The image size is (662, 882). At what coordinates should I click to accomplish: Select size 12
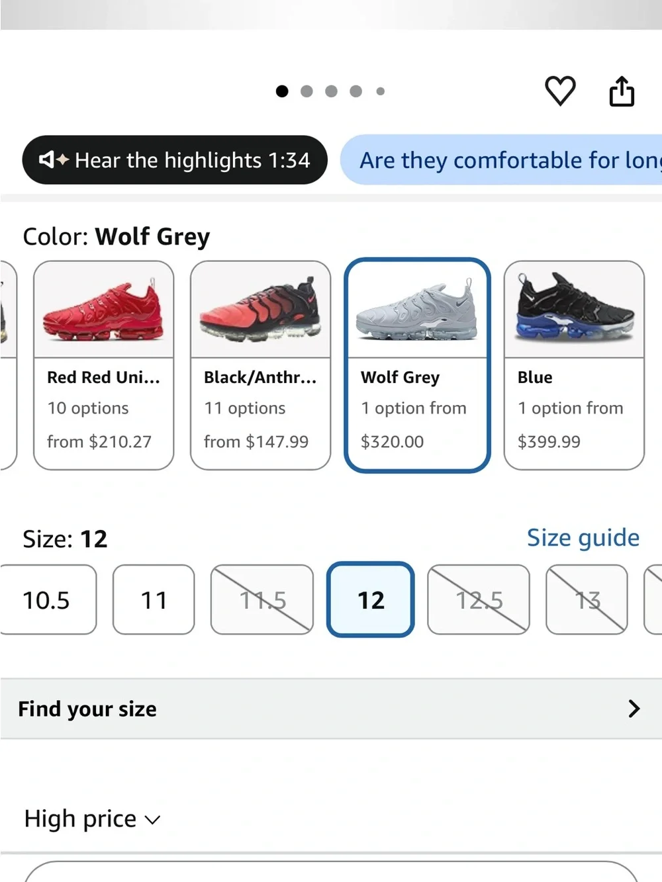point(371,599)
